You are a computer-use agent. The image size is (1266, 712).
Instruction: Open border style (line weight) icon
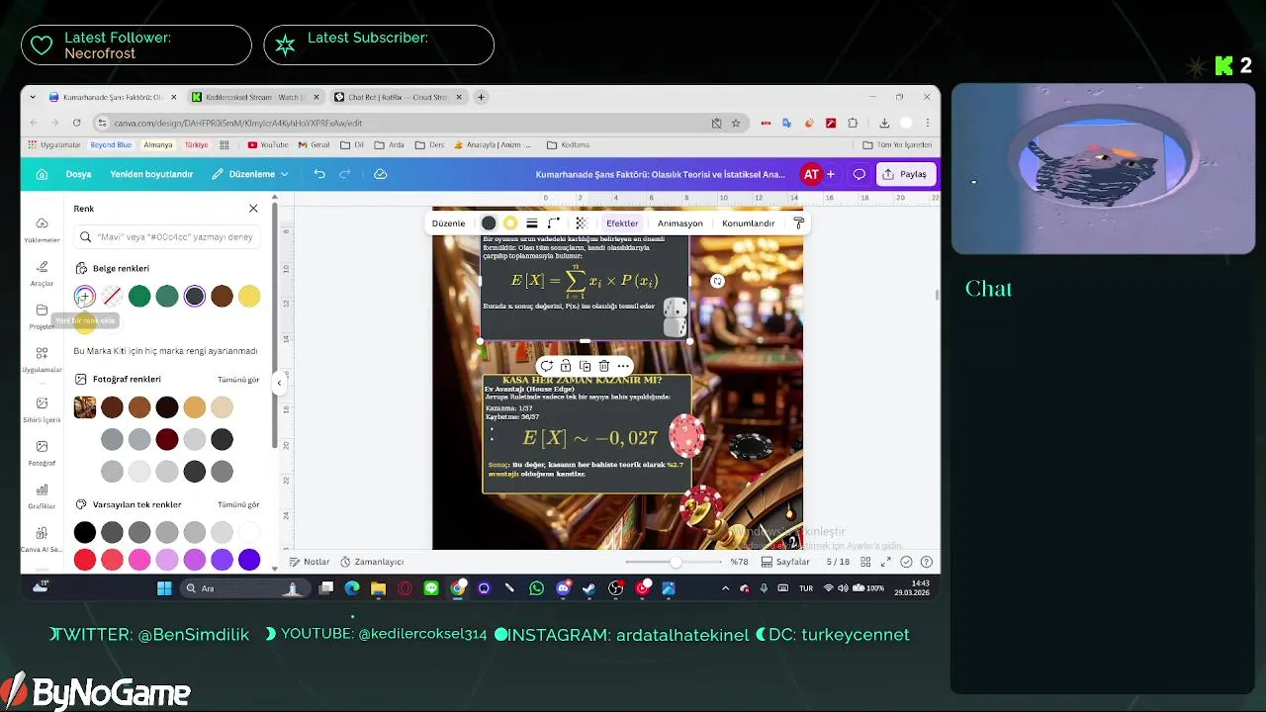coord(532,223)
